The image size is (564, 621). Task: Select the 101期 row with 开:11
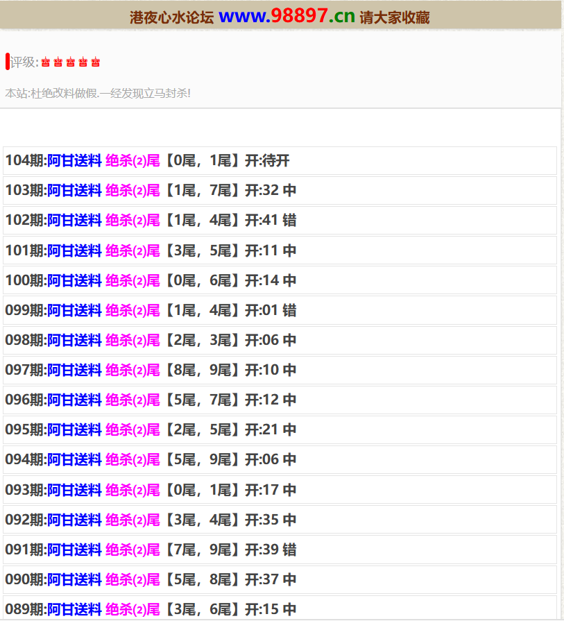(280, 250)
